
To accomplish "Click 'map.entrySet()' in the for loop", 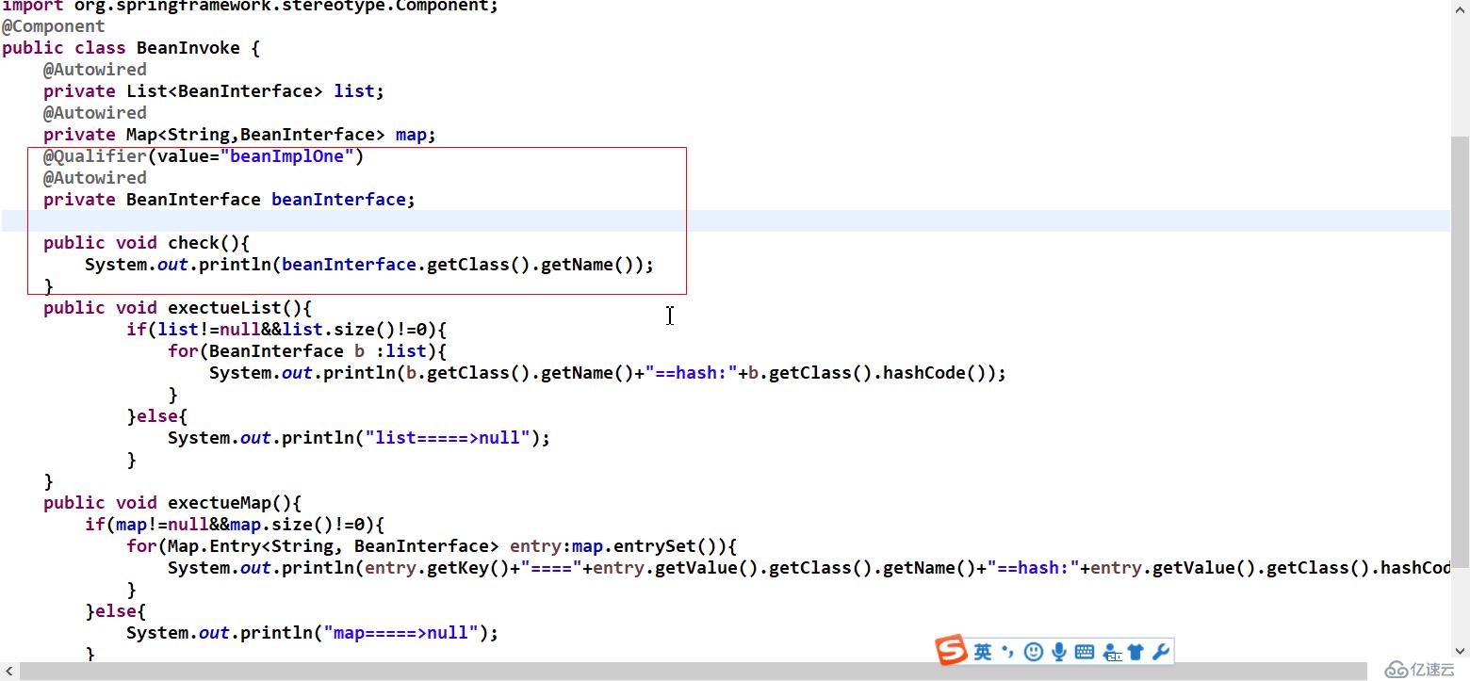I will point(649,546).
